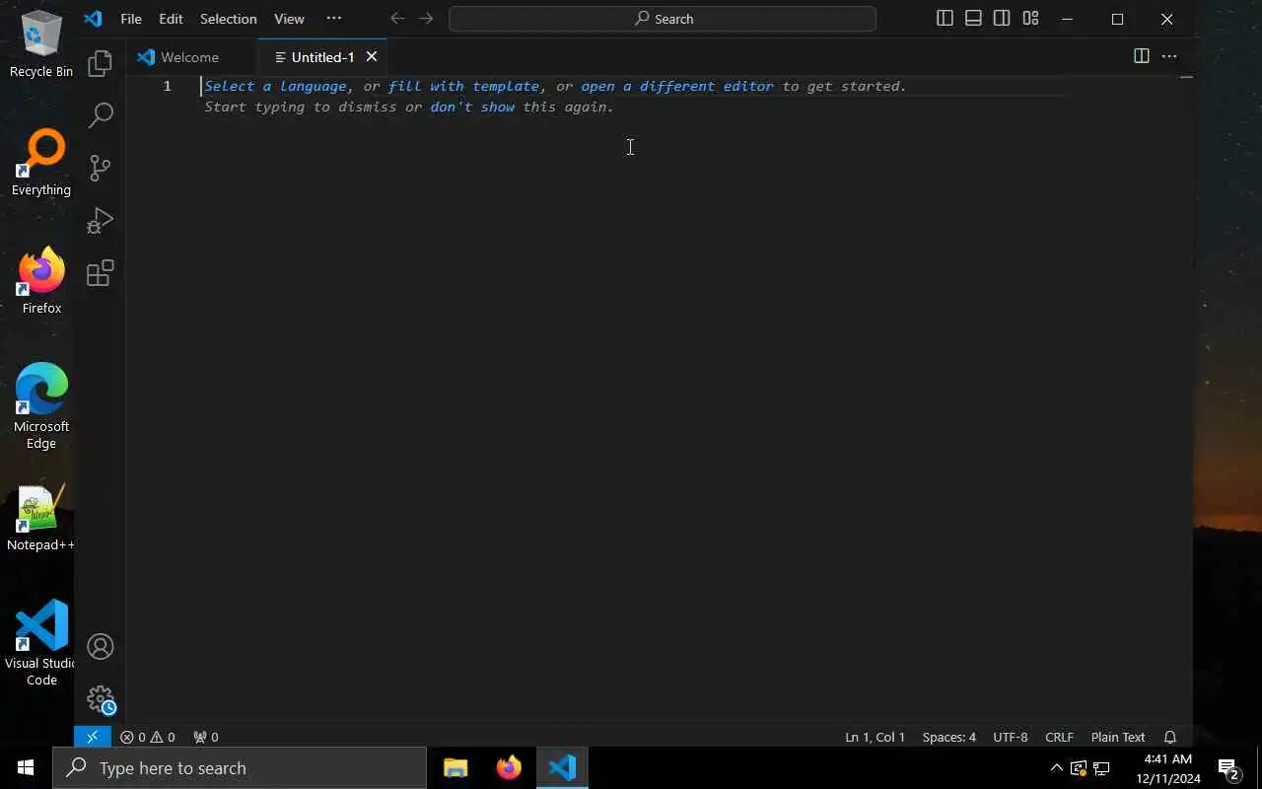Screen dimensions: 1262x789
Task: Open Firefox from the taskbar
Action: click(x=509, y=767)
